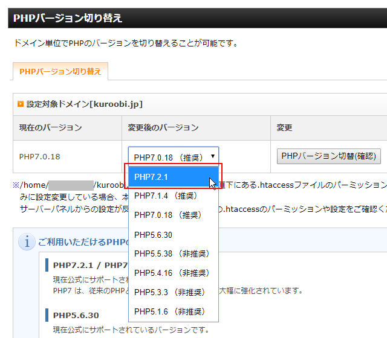The height and width of the screenshot is (338, 387).
Task: Click the PHP5.6.30 section heading in the info box
Action: click(76, 315)
